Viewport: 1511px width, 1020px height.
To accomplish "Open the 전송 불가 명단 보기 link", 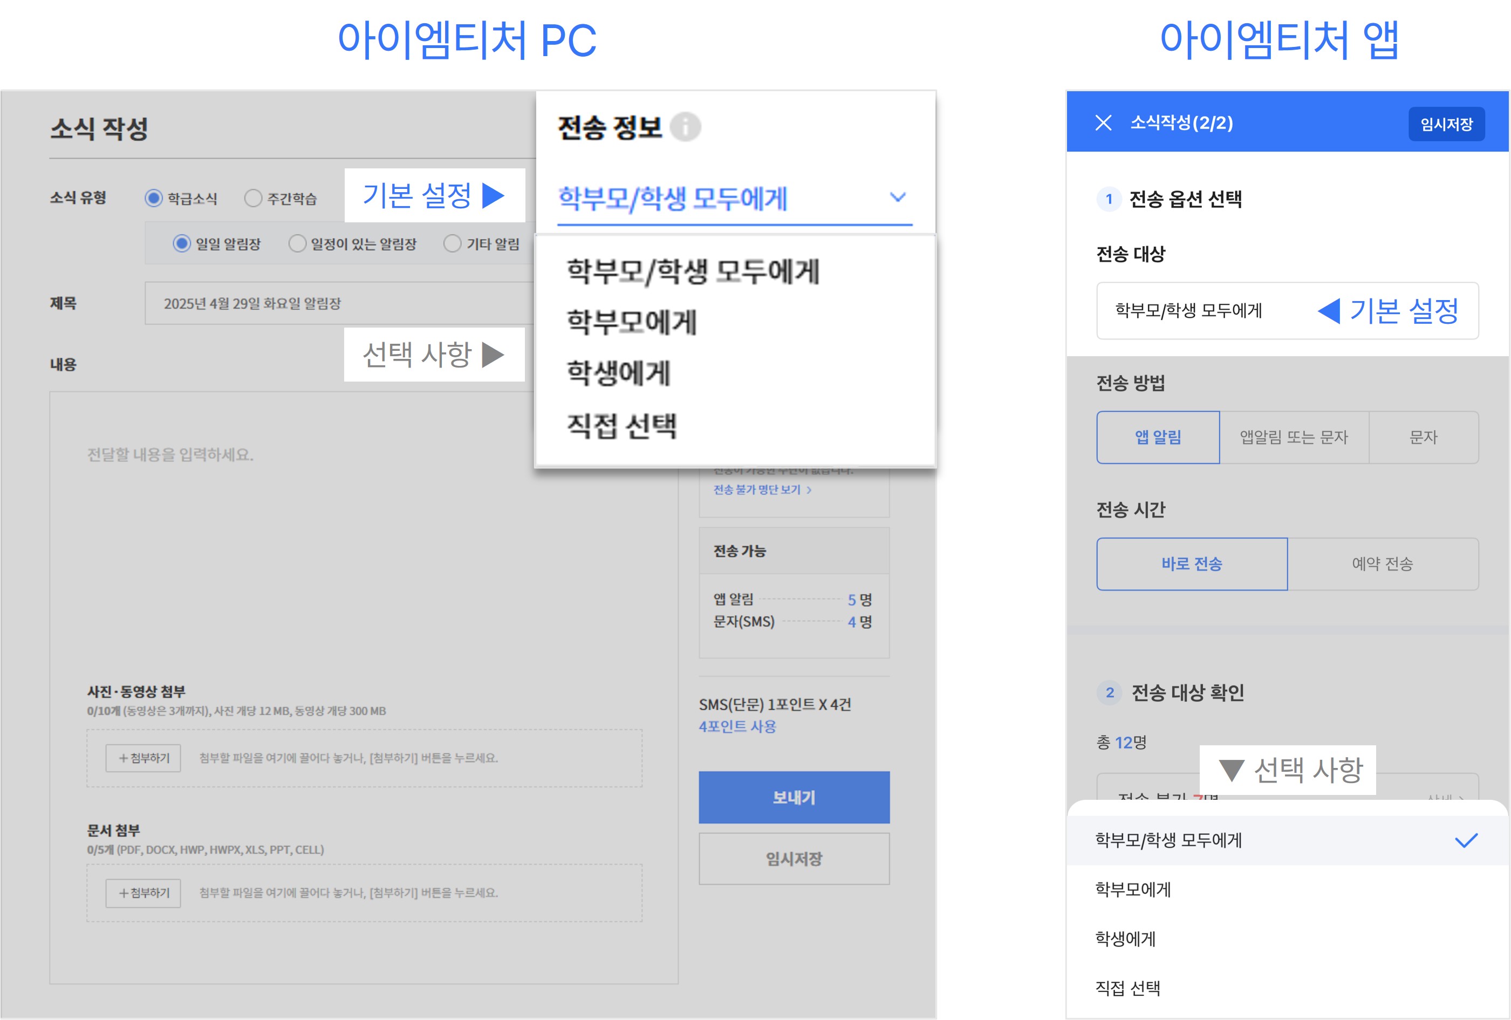I will pos(762,490).
